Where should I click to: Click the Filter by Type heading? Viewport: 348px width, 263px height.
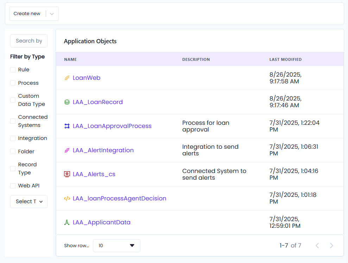click(27, 57)
